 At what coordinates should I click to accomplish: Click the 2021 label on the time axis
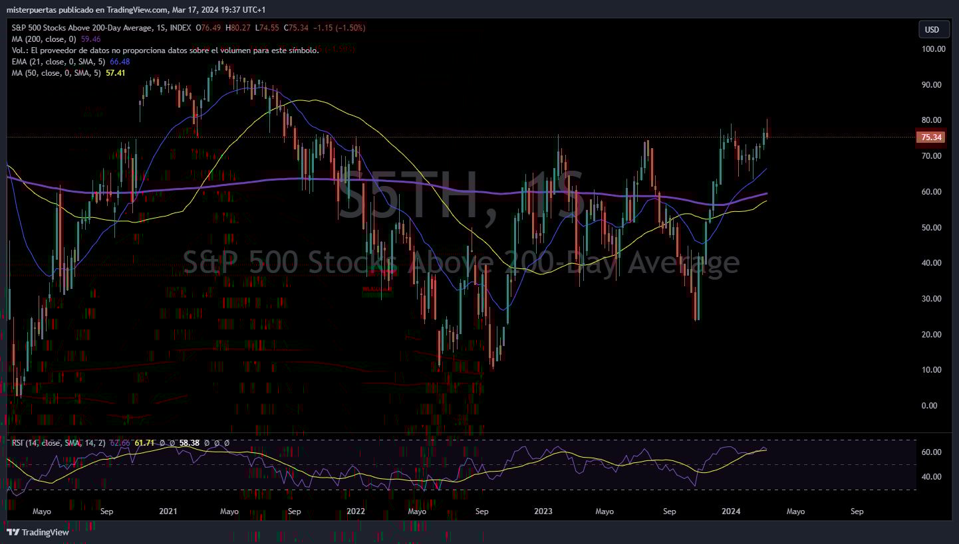[168, 511]
